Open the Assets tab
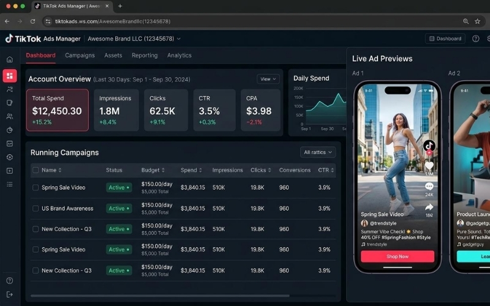 click(113, 55)
